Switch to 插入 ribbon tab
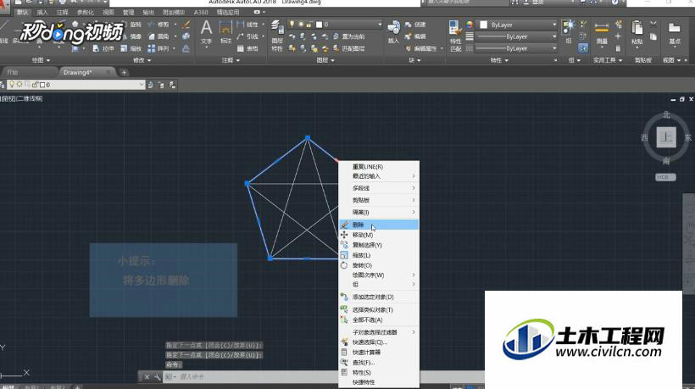This screenshot has width=695, height=389. click(42, 12)
